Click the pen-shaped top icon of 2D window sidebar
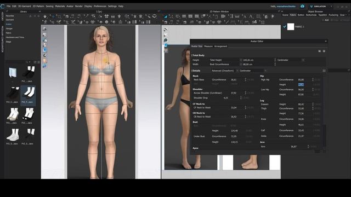Viewport: 351px width, 197px height. [166, 30]
